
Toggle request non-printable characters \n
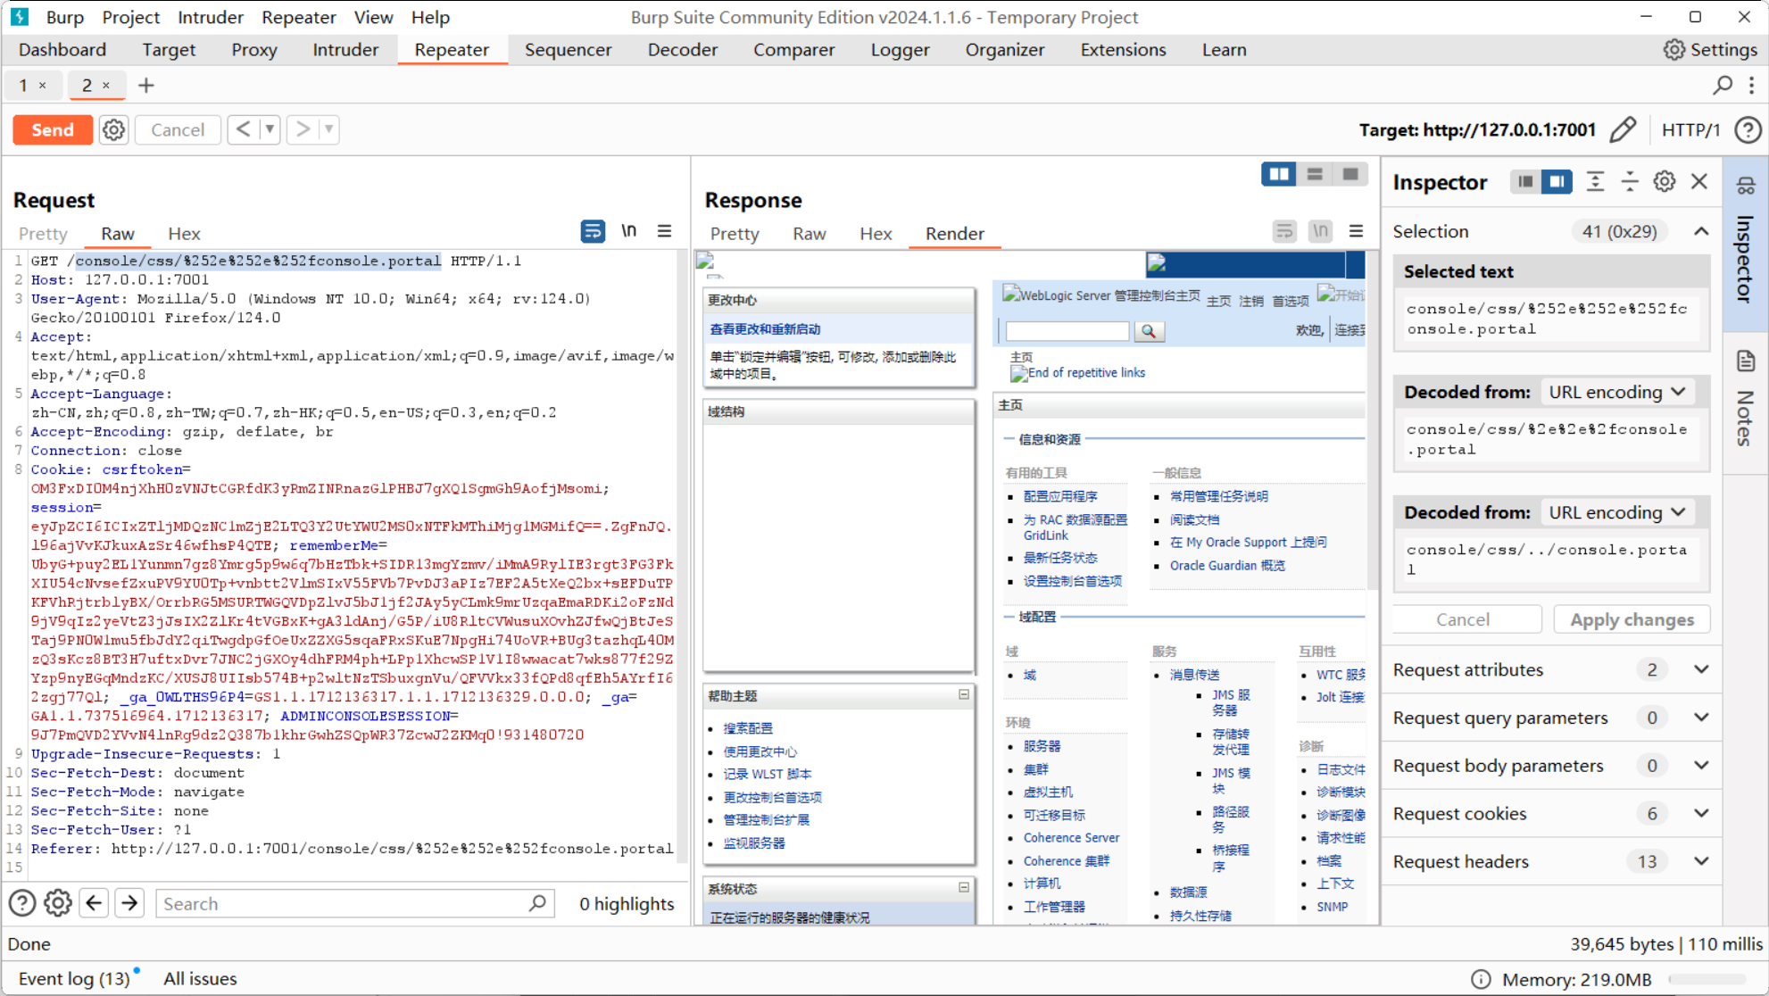tap(629, 231)
